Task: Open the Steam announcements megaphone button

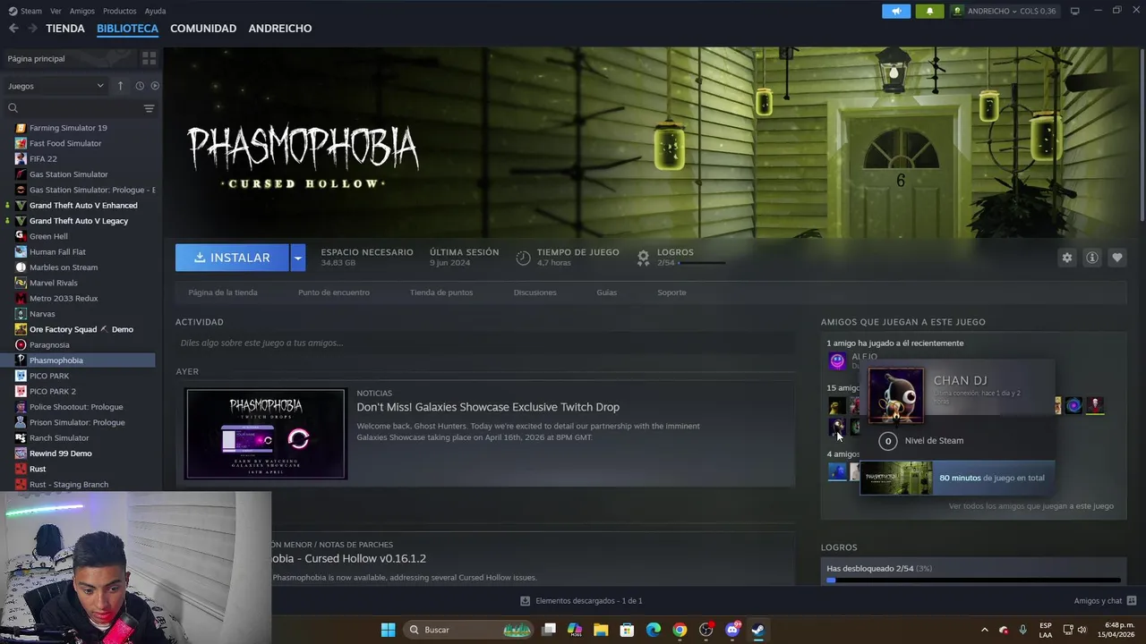Action: tap(896, 11)
